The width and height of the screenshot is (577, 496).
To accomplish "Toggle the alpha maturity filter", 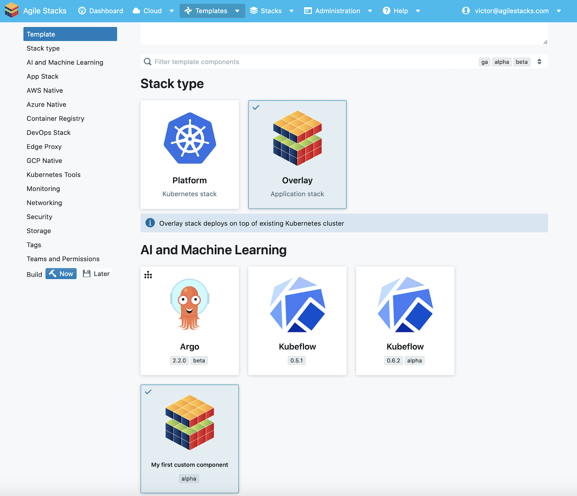I will 502,62.
